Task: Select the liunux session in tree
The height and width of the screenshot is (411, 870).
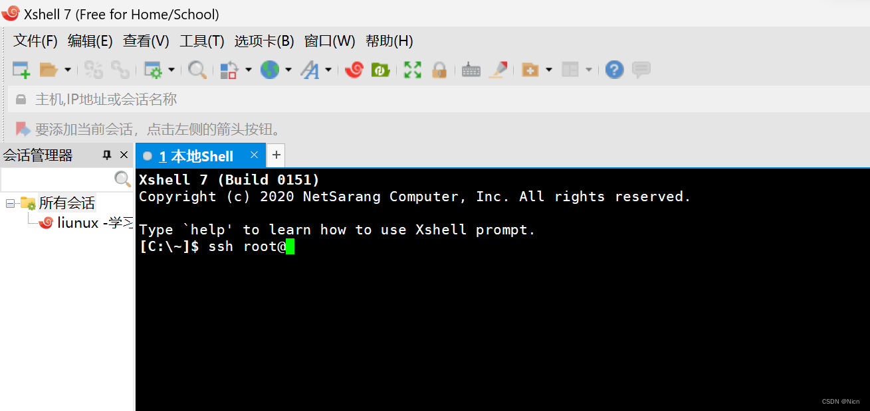Action: point(86,223)
